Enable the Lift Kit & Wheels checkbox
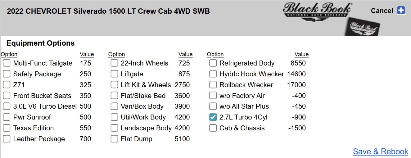This screenshot has width=411, height=158. (x=115, y=85)
